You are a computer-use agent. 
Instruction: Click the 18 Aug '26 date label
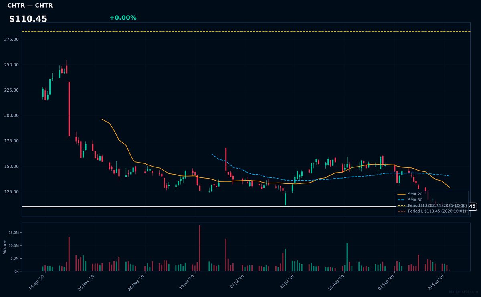[x=336, y=282]
